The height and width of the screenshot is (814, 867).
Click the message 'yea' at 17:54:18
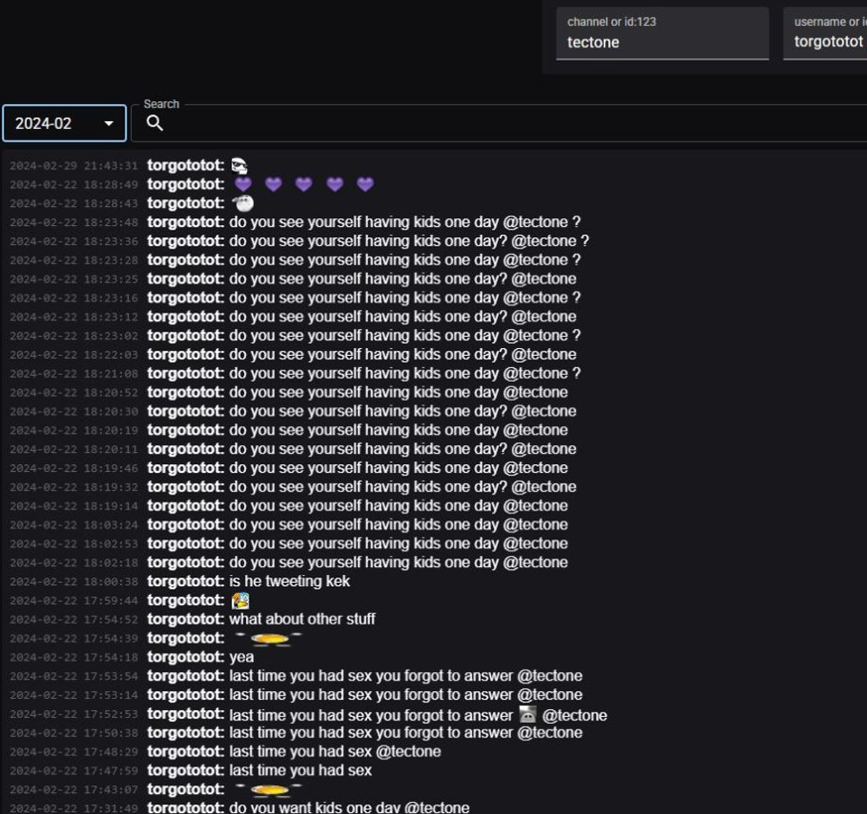[242, 657]
